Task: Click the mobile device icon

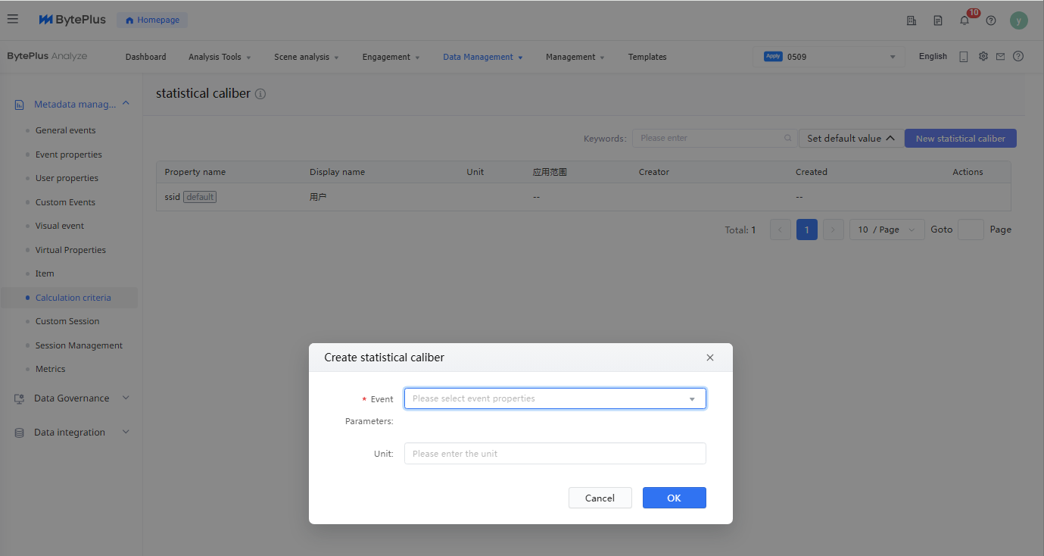Action: click(964, 56)
